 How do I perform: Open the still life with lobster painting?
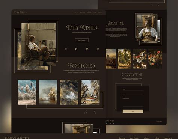point(140,59)
